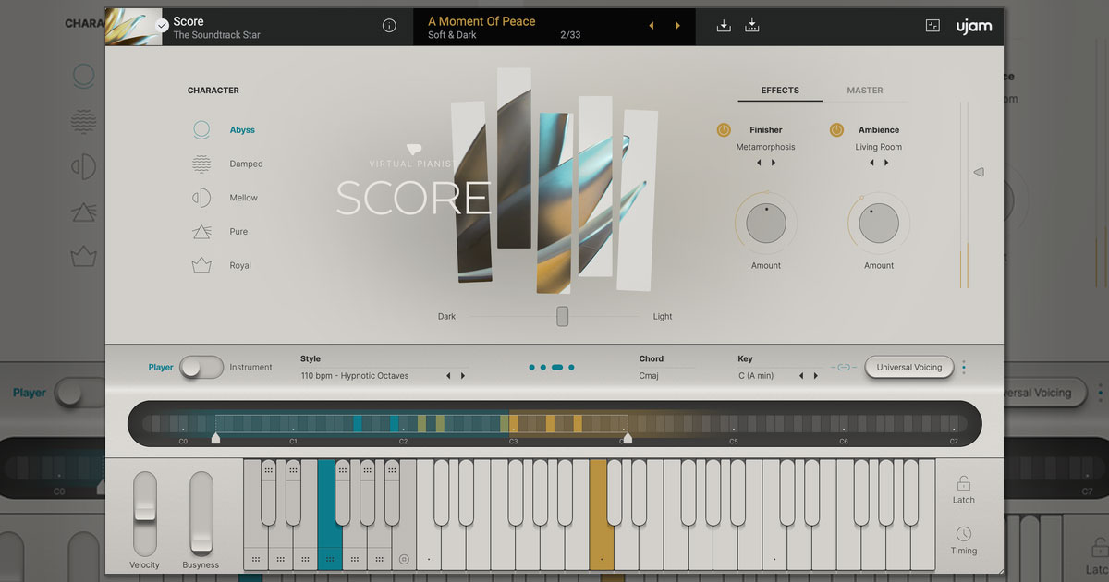Click the chord-key link chain icon

(x=843, y=368)
